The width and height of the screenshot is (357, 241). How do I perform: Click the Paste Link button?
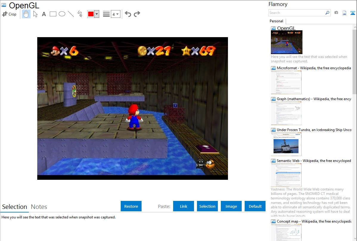click(184, 206)
